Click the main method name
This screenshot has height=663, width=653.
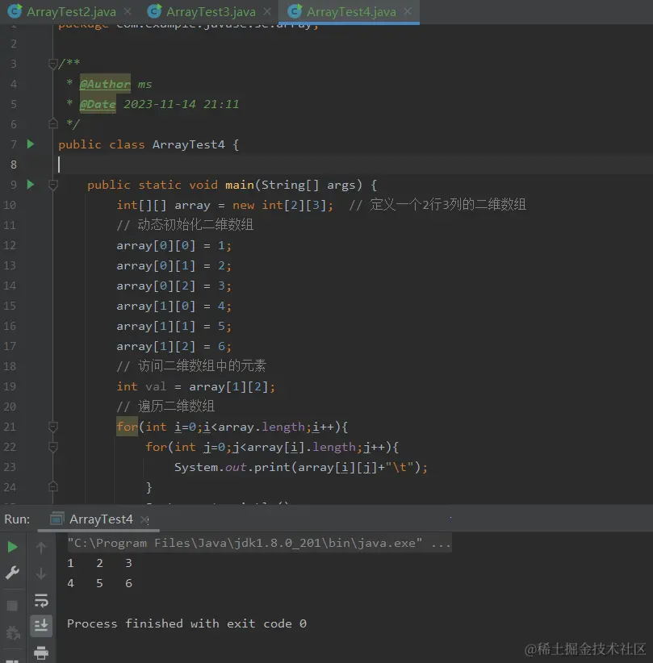coord(240,185)
